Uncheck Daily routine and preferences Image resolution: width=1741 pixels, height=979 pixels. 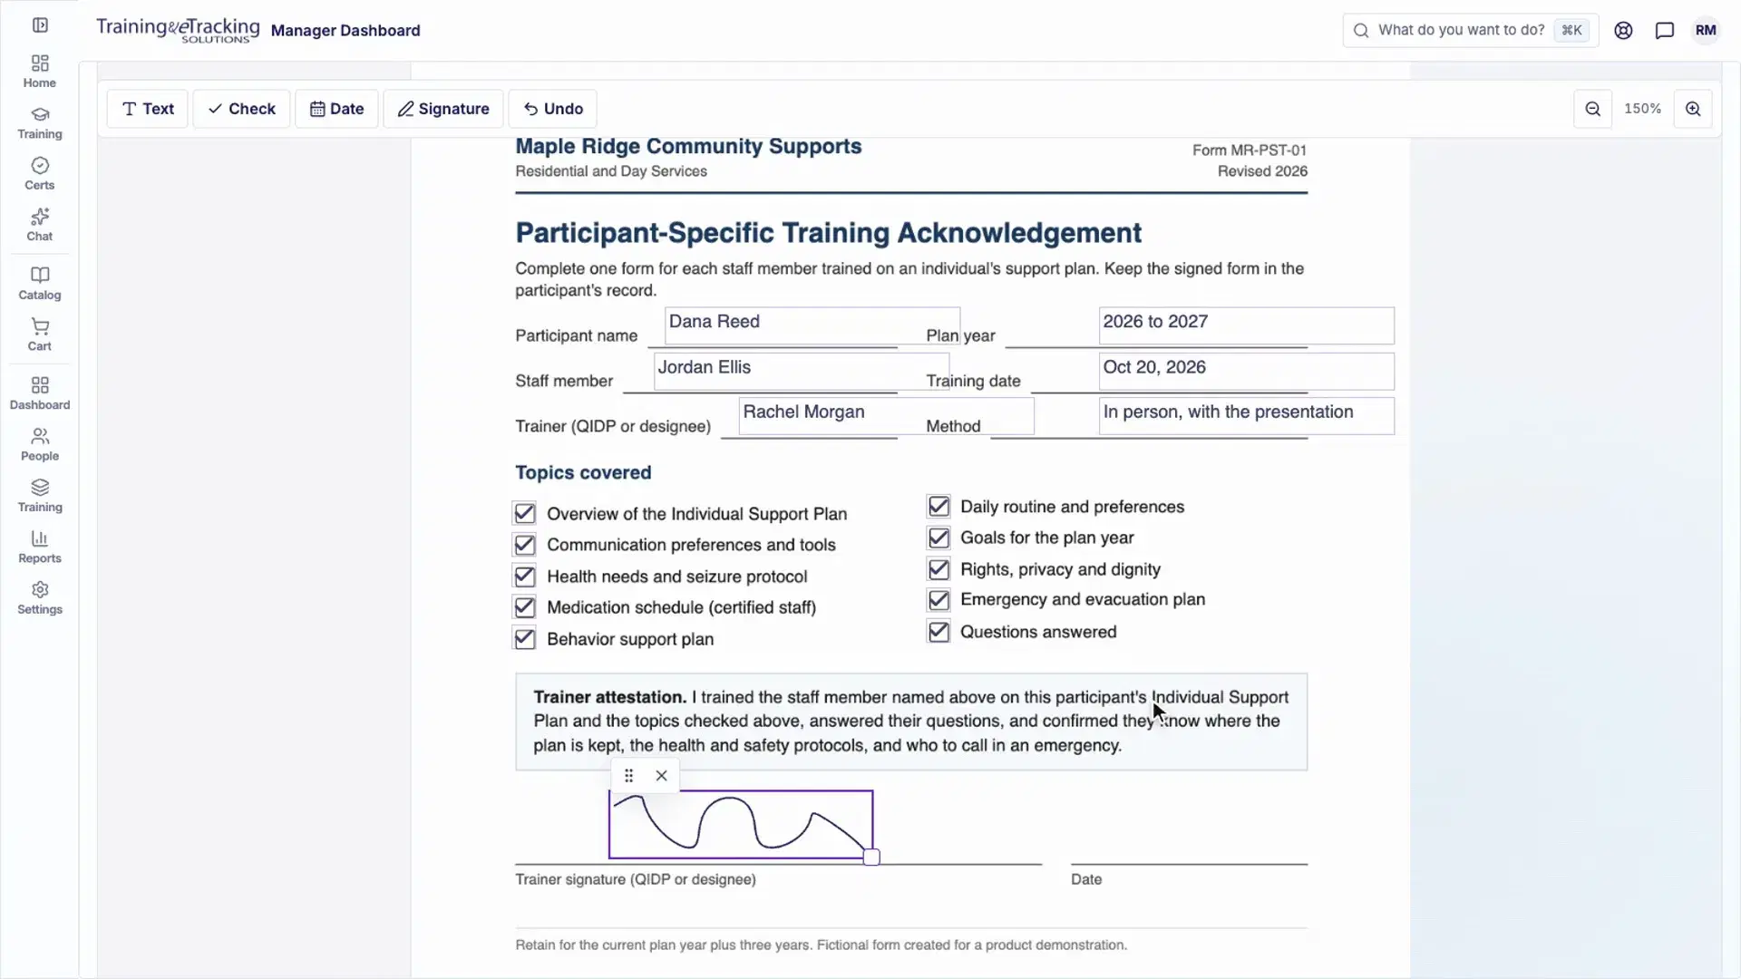tap(939, 506)
